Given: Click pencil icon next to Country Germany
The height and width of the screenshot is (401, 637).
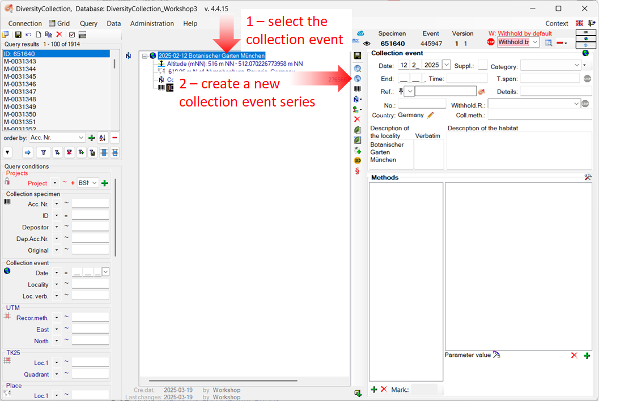Looking at the screenshot, I should point(431,115).
